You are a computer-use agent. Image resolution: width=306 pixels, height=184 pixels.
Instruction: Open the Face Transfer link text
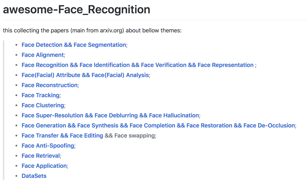40,136
